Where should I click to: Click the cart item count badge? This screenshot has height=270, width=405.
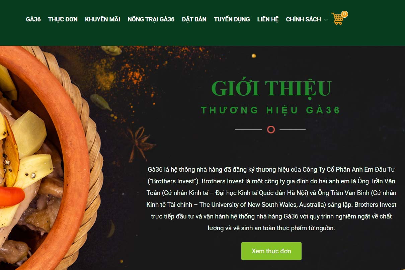point(344,14)
